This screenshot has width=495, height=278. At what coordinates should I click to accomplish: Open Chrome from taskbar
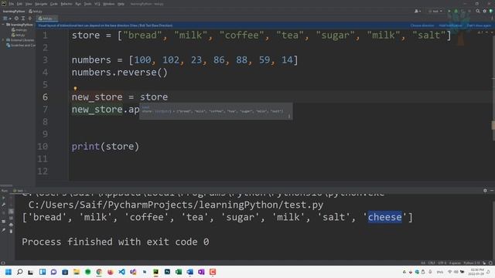coord(99,272)
